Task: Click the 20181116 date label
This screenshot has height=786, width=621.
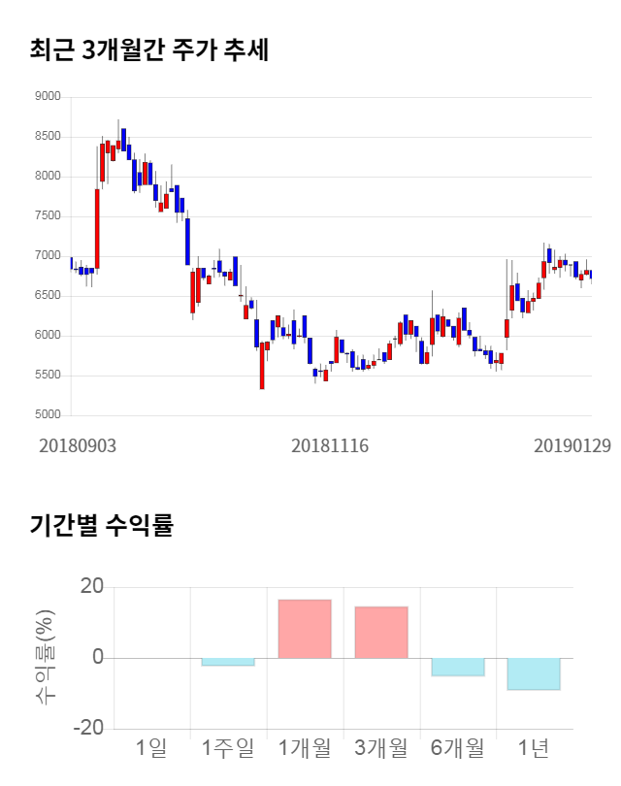Action: point(330,446)
